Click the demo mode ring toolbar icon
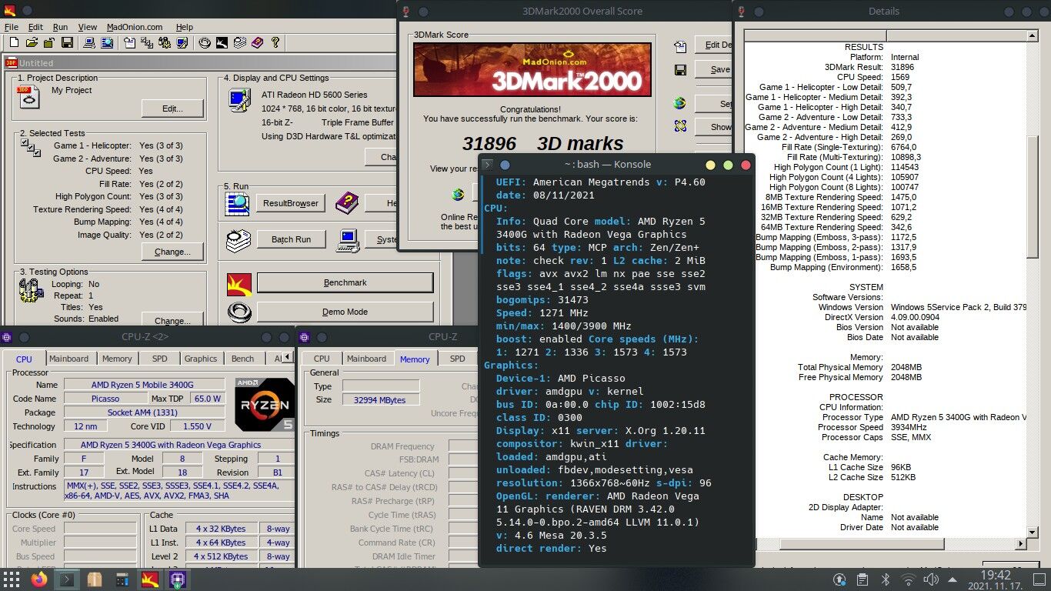Viewport: 1051px width, 591px height. 205,43
